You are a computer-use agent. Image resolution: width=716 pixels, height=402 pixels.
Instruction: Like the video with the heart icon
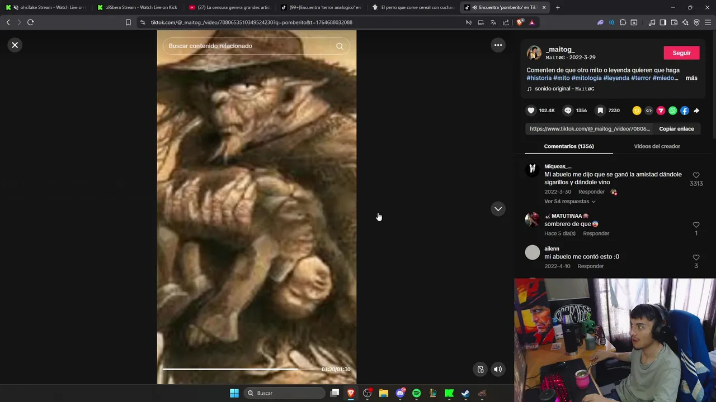point(531,111)
